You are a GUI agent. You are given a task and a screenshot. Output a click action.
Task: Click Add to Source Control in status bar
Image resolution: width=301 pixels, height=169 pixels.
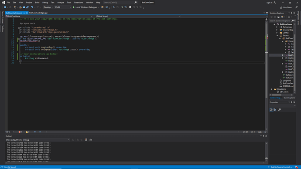click(280, 167)
